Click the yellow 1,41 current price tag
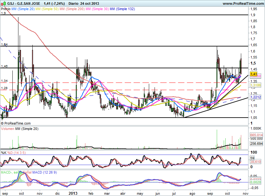This screenshot has width=265, height=196. tap(253, 74)
